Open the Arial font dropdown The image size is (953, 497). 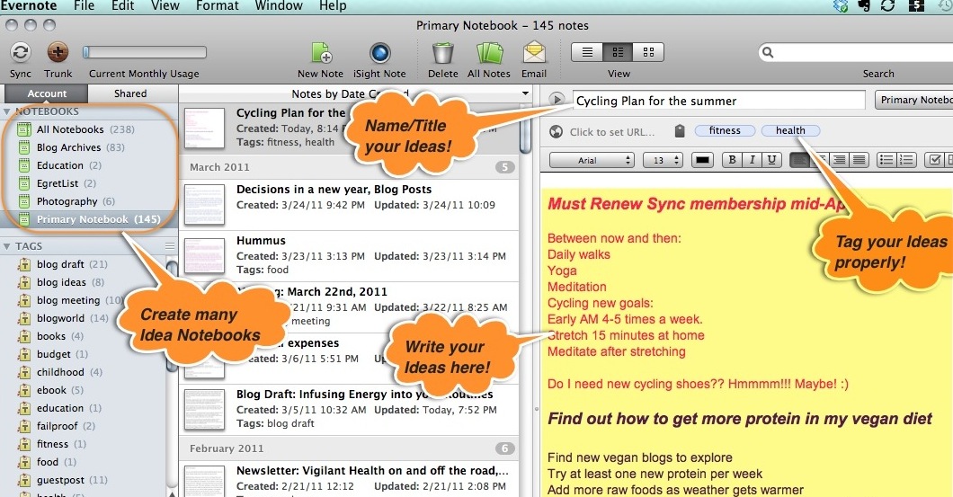(592, 160)
